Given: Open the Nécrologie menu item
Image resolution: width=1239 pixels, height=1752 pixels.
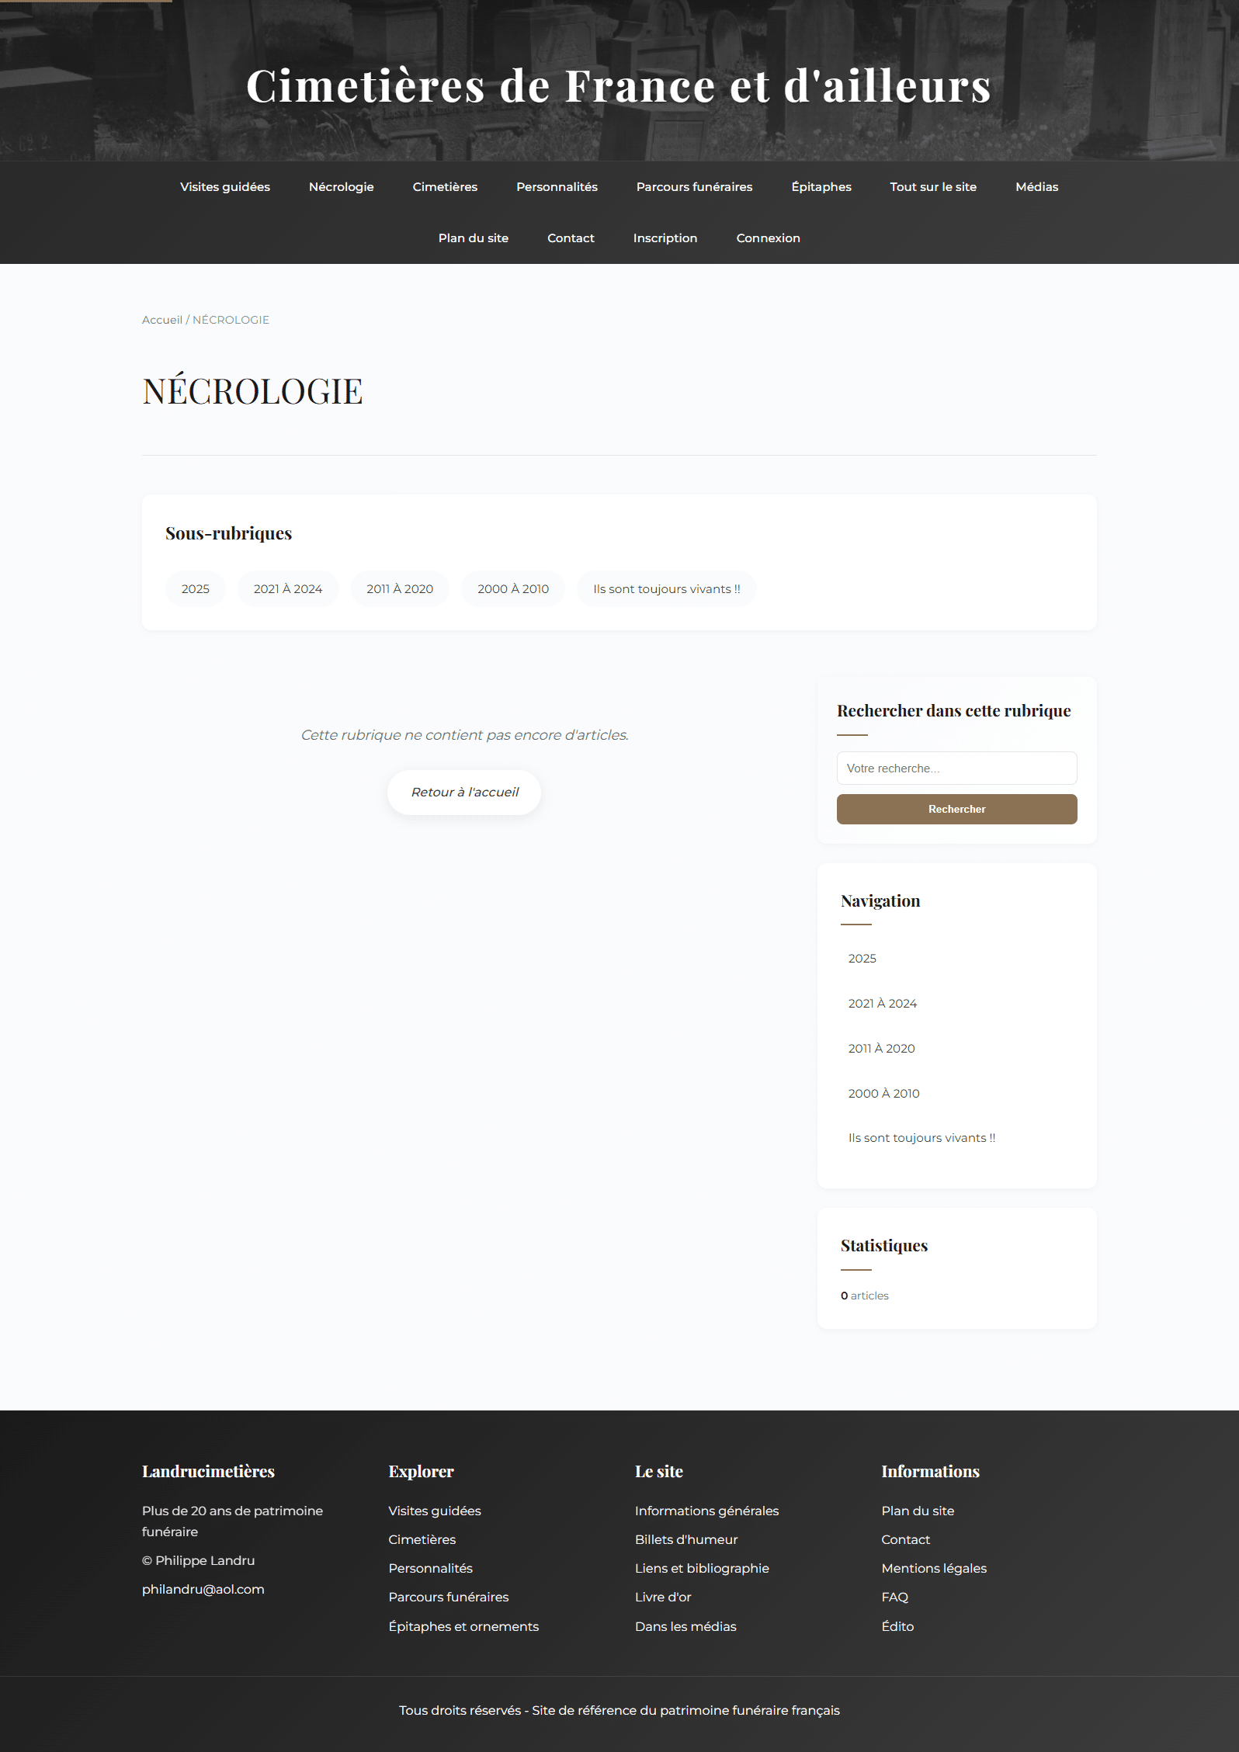Looking at the screenshot, I should [341, 187].
